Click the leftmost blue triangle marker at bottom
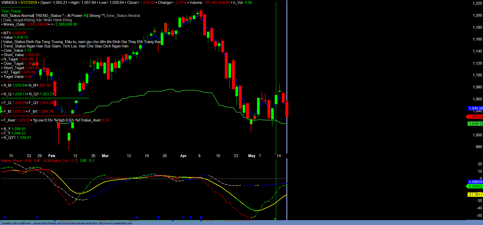The height and width of the screenshot is (225, 483). coord(5,218)
